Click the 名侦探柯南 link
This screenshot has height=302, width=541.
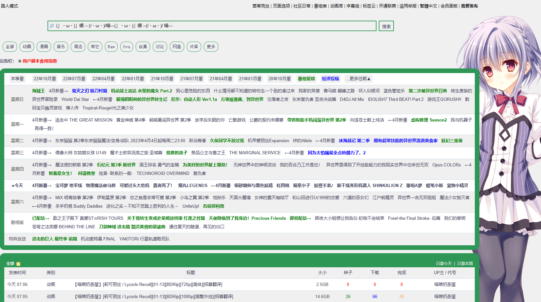(x=213, y=206)
